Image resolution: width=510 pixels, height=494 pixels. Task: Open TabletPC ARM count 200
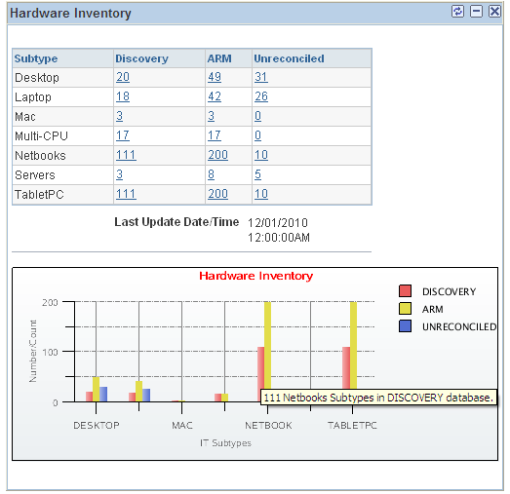217,194
